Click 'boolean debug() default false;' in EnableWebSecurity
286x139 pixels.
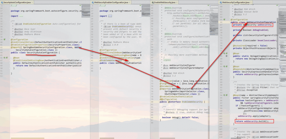click(x=180, y=118)
